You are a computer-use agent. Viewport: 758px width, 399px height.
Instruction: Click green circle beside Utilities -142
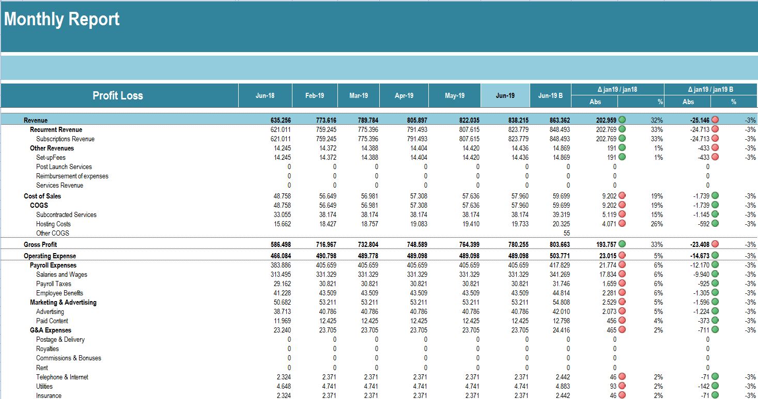point(715,386)
